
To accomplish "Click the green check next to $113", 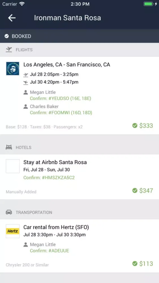I will tap(135, 263).
